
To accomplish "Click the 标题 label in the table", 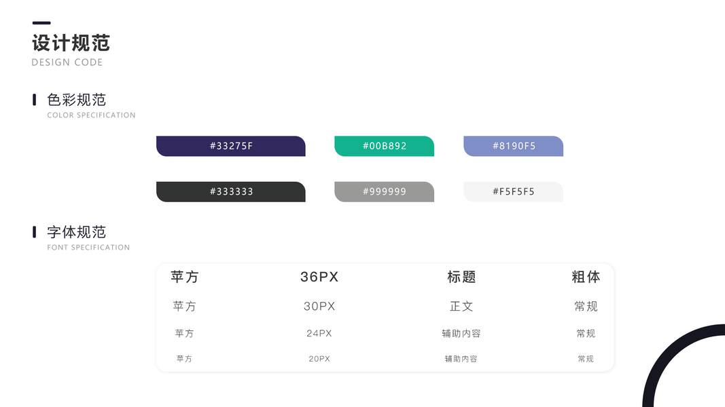I will pos(461,277).
